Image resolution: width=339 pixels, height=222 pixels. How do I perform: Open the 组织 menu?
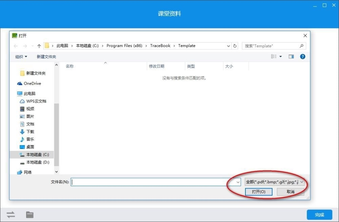click(21, 57)
